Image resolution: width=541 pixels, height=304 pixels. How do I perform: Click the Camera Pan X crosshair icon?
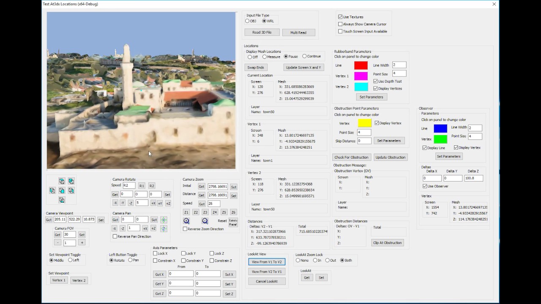tap(164, 220)
